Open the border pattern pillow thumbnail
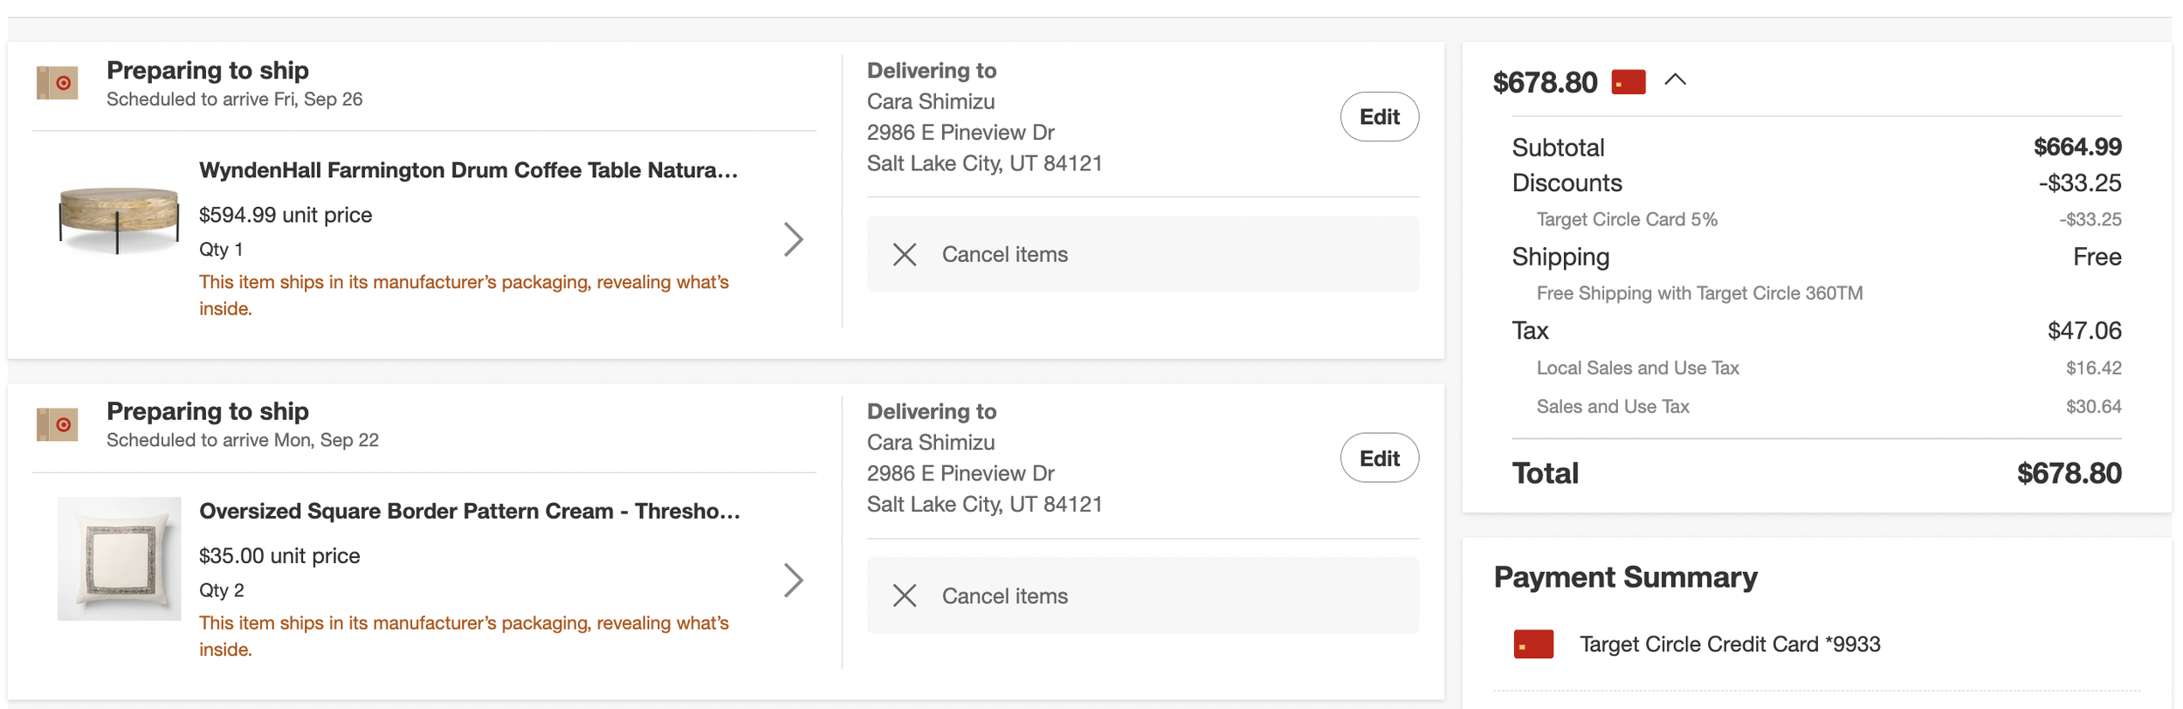 119,559
